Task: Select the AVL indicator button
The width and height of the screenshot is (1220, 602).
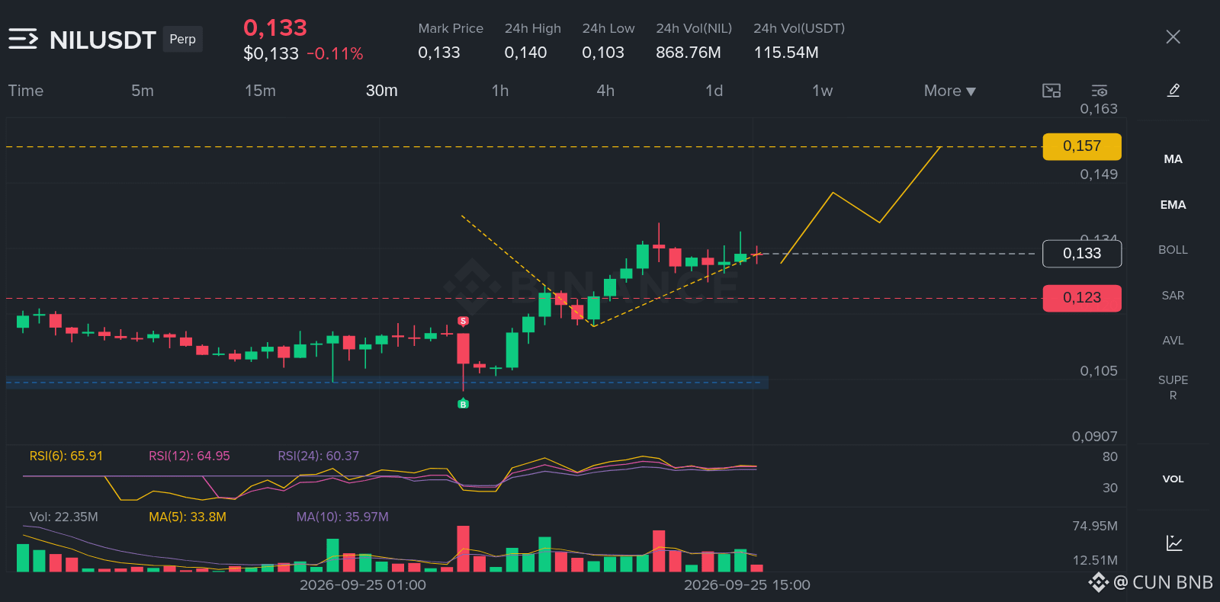Action: pyautogui.click(x=1173, y=341)
